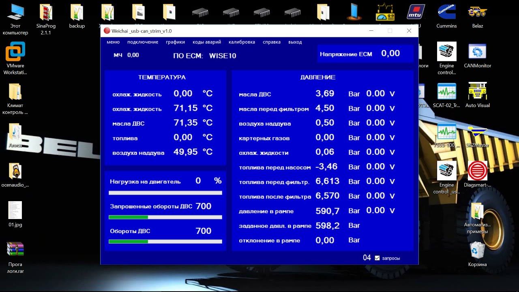Click the отклонение в рампе label
Image resolution: width=519 pixels, height=292 pixels.
pos(270,240)
